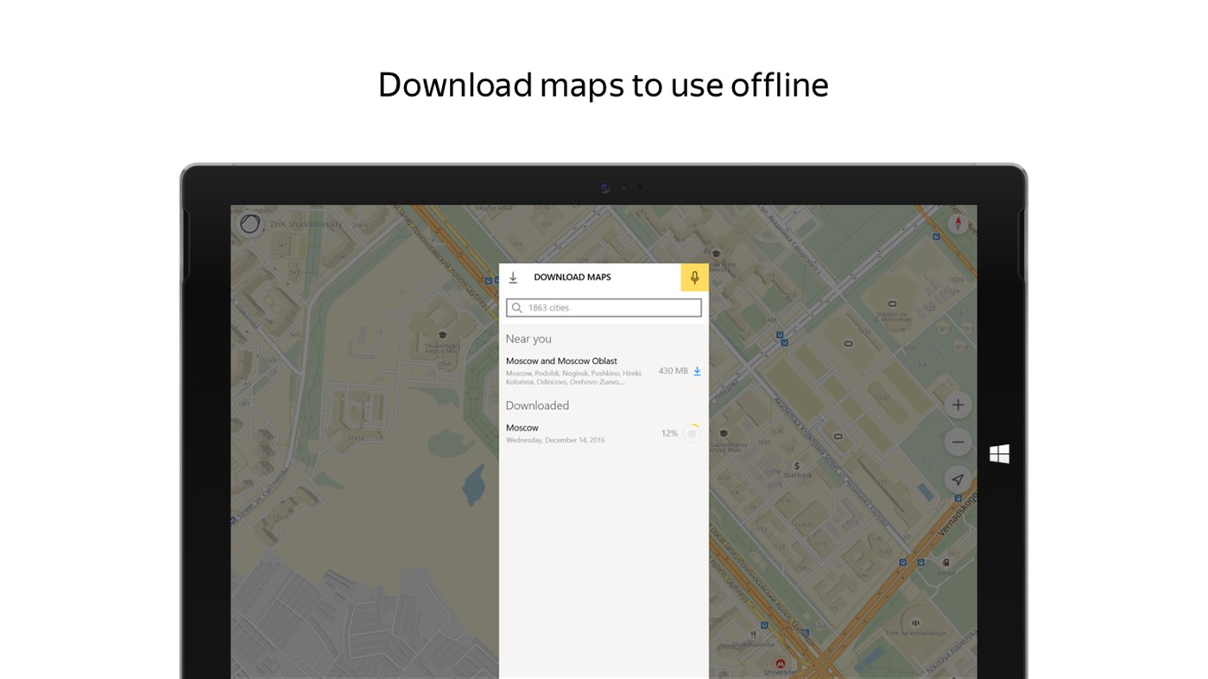Click the Near you section header
The width and height of the screenshot is (1208, 679).
coord(528,338)
